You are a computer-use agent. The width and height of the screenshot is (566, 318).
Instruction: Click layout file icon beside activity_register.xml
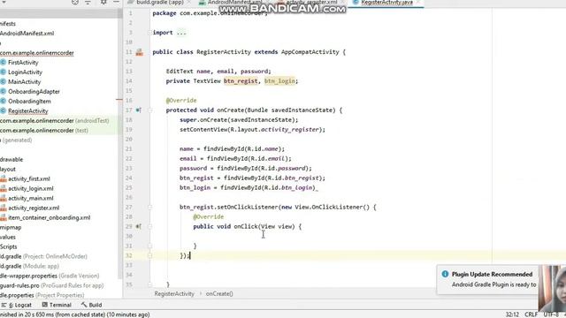pos(4,208)
